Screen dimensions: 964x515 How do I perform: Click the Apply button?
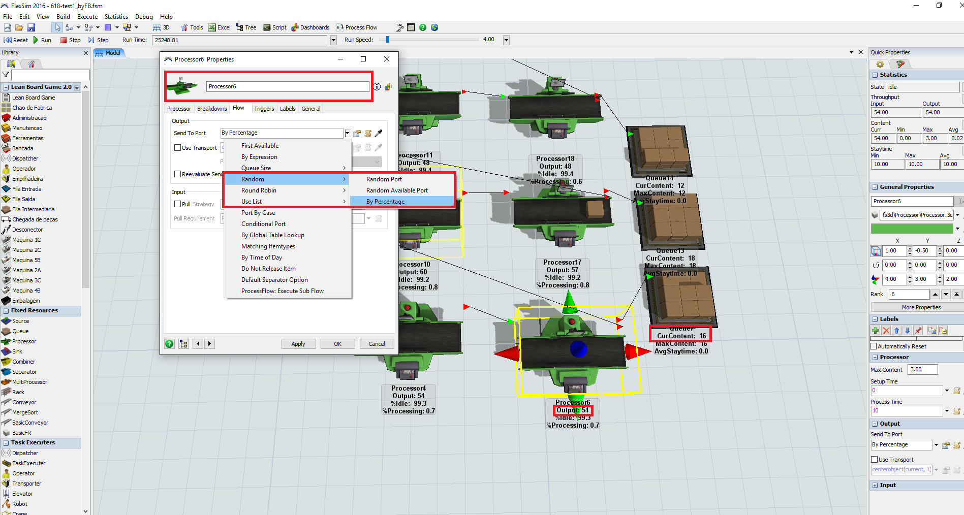click(x=298, y=344)
